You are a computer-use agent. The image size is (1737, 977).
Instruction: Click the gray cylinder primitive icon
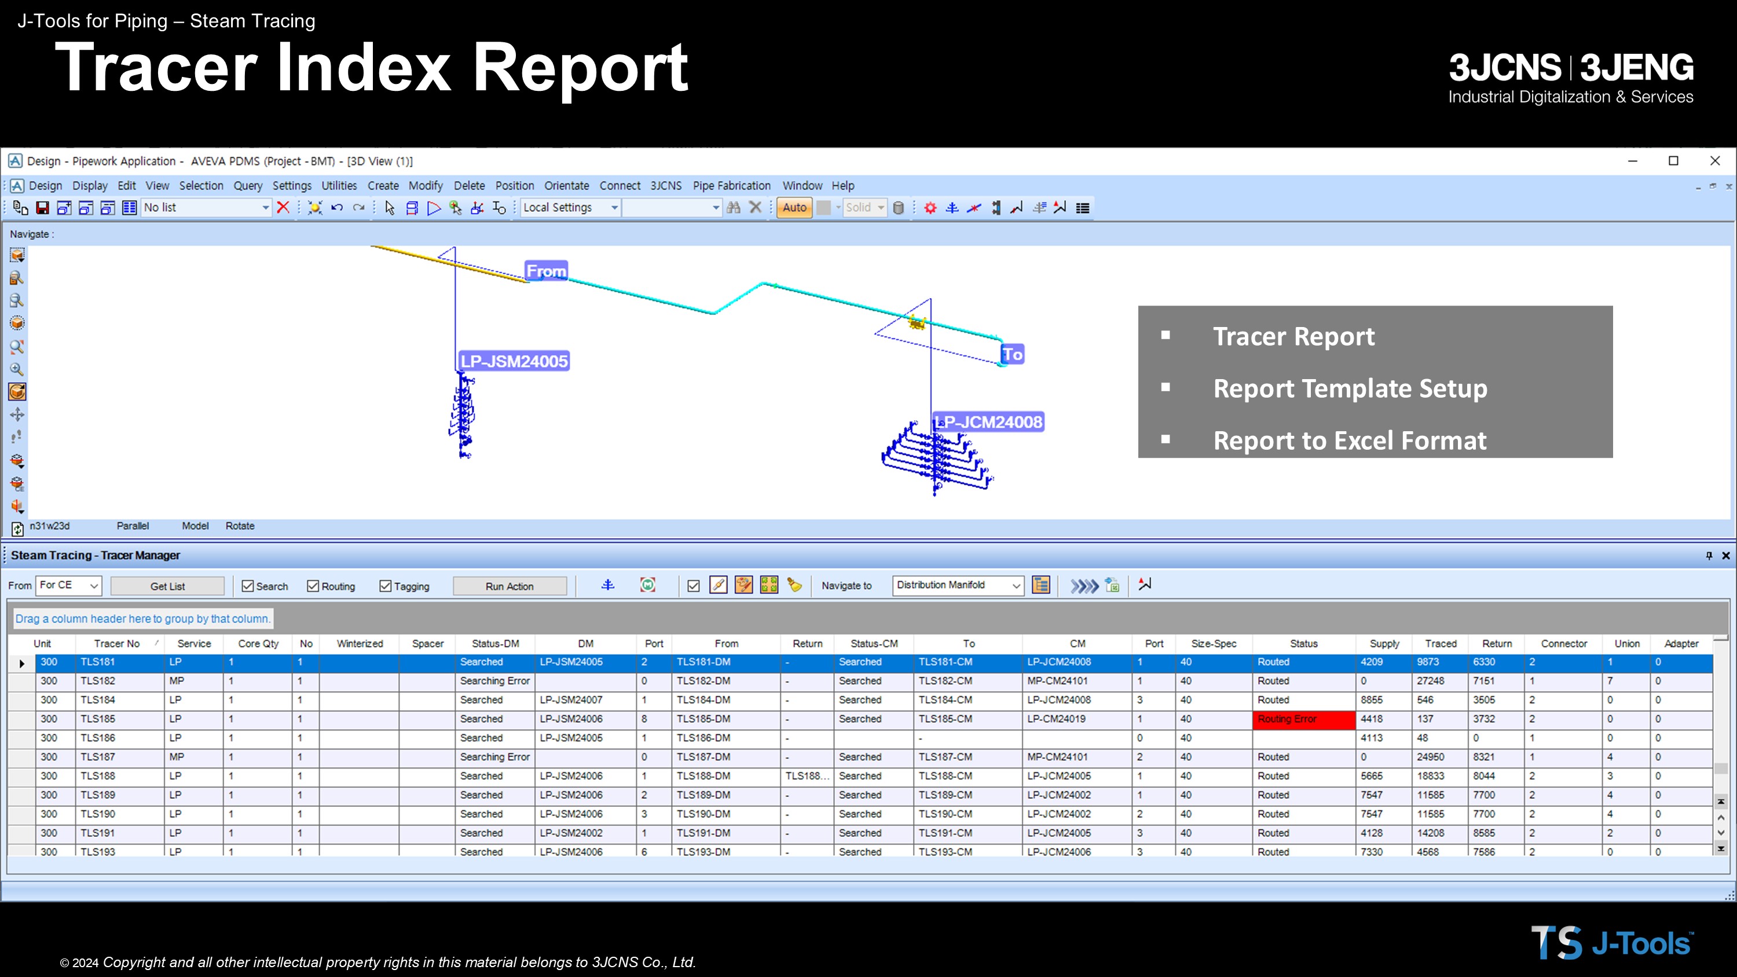pyautogui.click(x=898, y=208)
